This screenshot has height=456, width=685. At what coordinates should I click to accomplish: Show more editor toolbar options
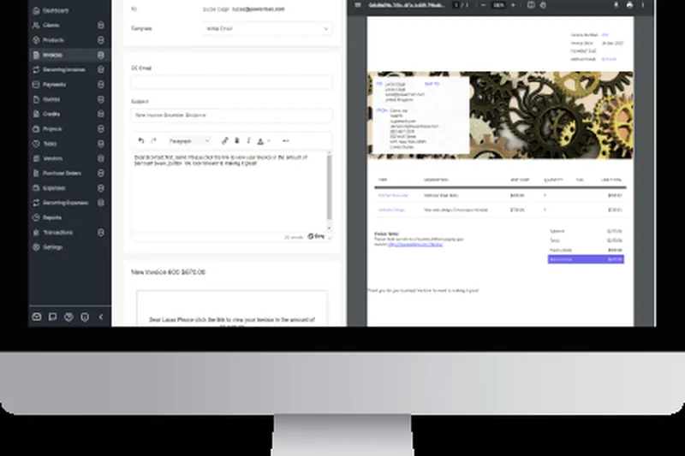[x=286, y=141]
